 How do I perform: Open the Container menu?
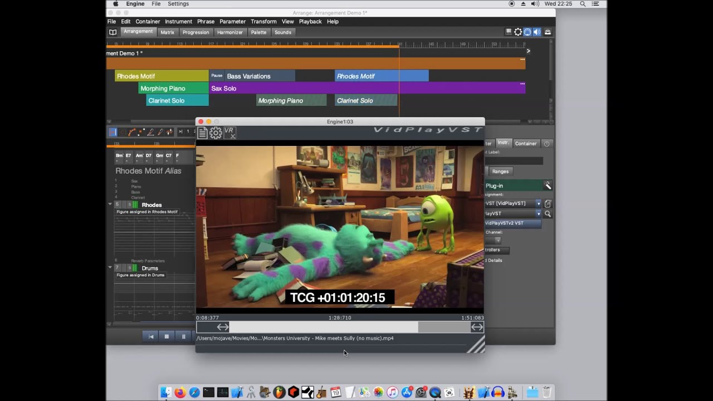pyautogui.click(x=148, y=22)
